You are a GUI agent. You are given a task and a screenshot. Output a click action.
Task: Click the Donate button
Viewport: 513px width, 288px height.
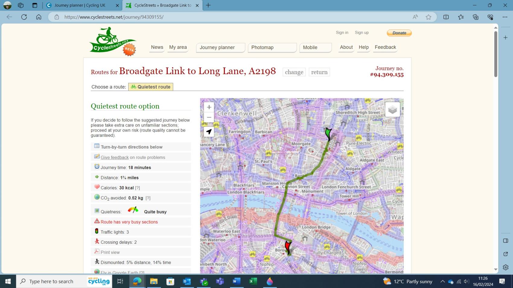click(399, 33)
